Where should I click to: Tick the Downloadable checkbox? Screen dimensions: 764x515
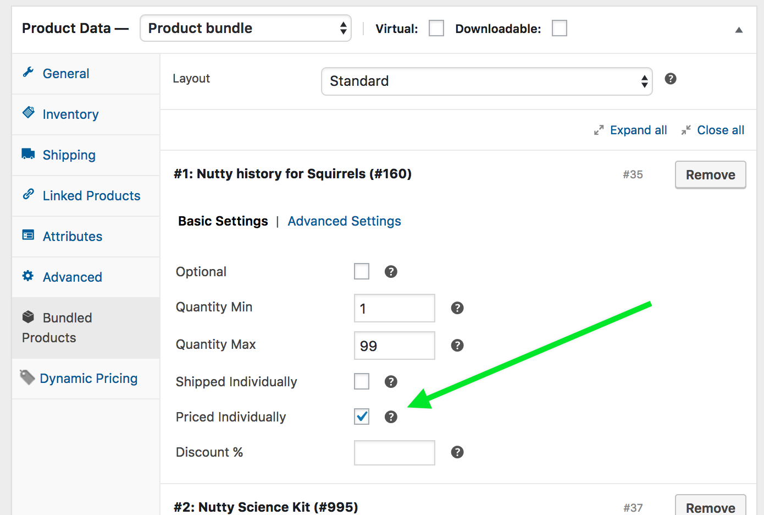click(x=559, y=28)
